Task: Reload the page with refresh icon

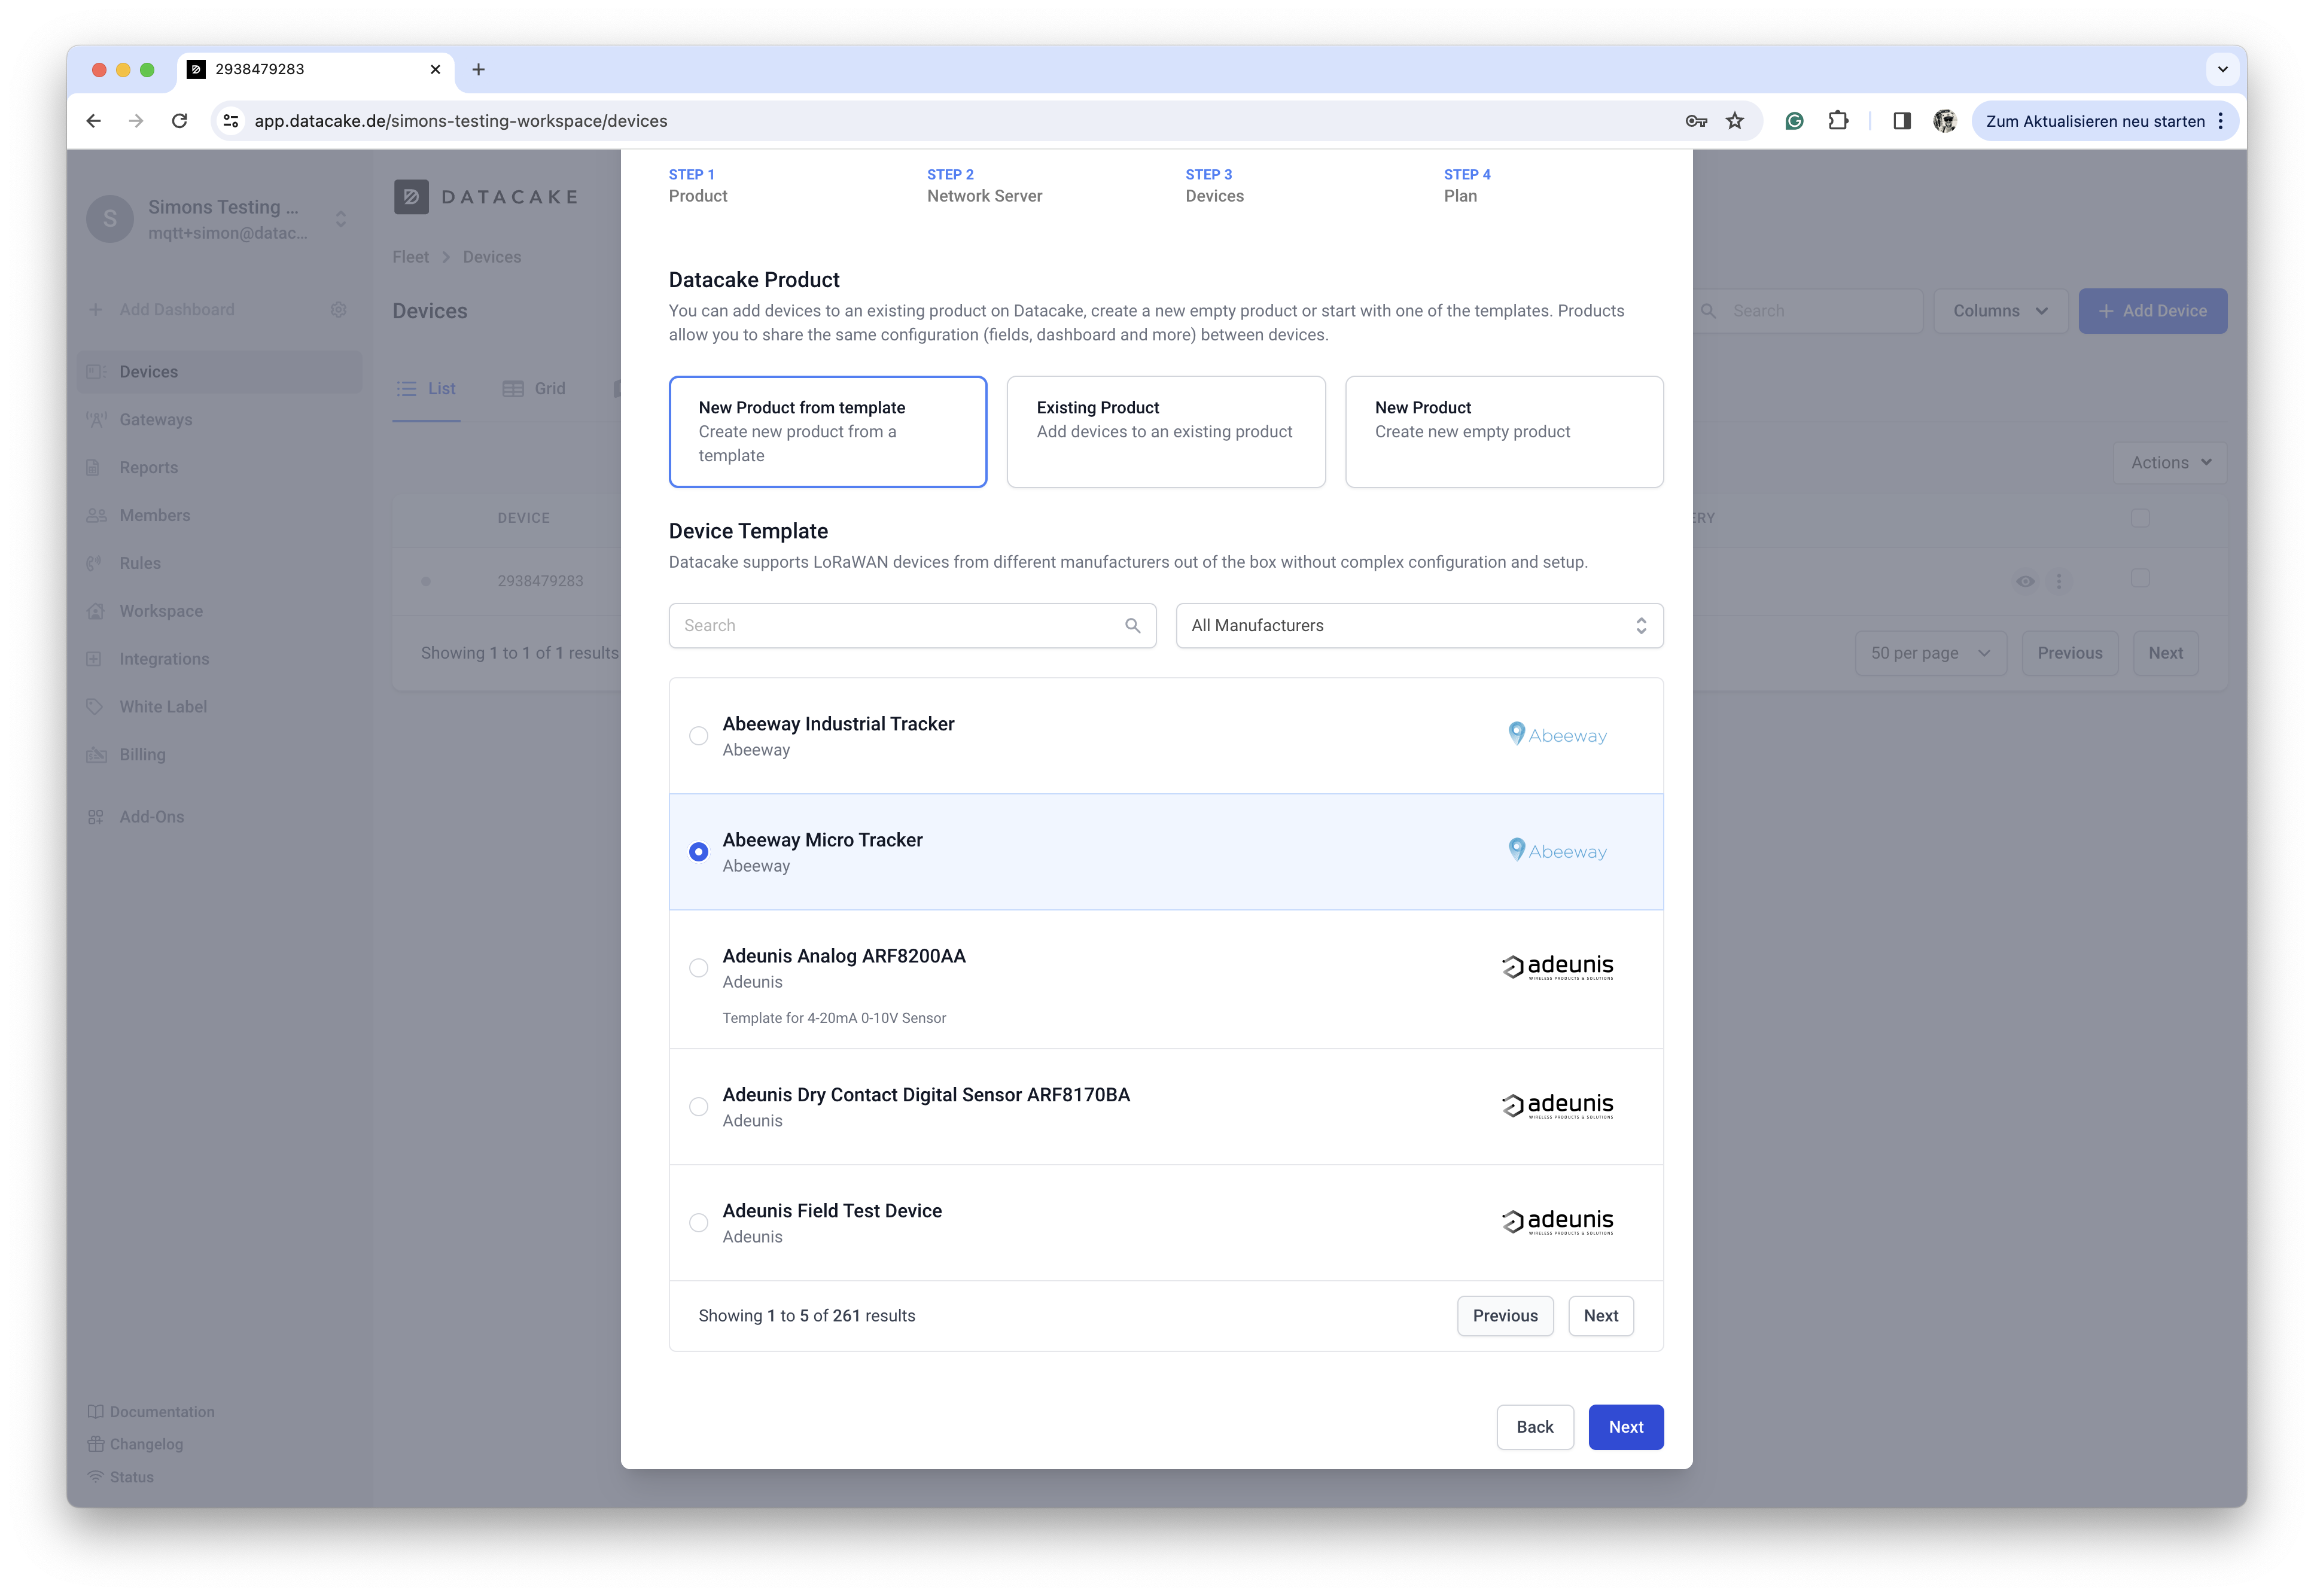Action: [x=180, y=121]
